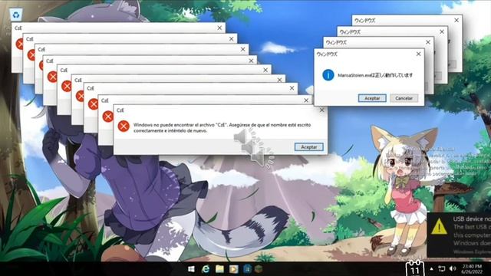Close the frontmost CzE error dialog

pos(321,110)
